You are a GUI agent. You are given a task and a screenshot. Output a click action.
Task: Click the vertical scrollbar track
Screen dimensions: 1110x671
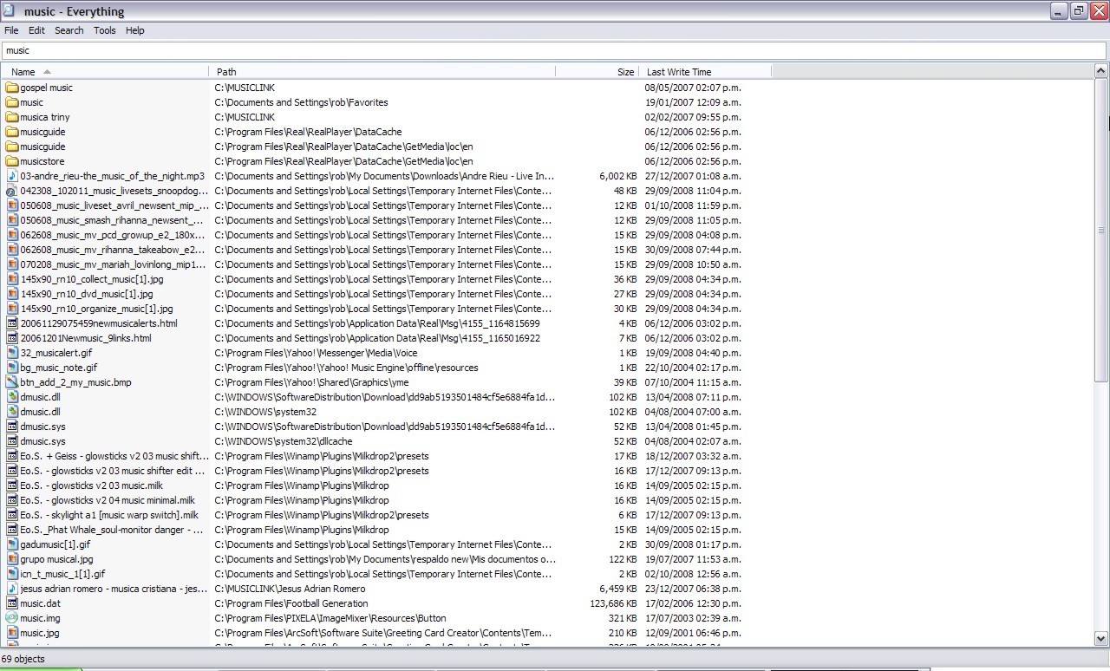tap(1102, 503)
